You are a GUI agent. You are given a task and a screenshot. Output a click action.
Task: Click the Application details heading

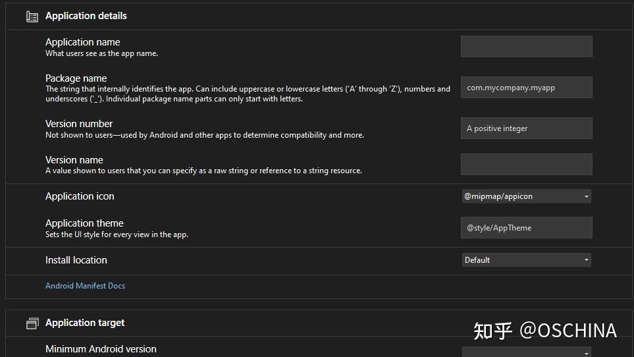click(86, 16)
